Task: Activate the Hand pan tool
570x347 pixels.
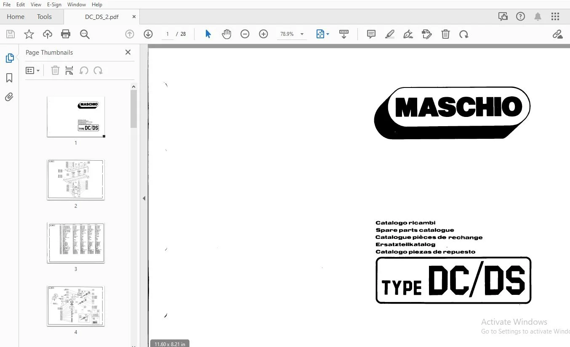Action: (x=226, y=34)
